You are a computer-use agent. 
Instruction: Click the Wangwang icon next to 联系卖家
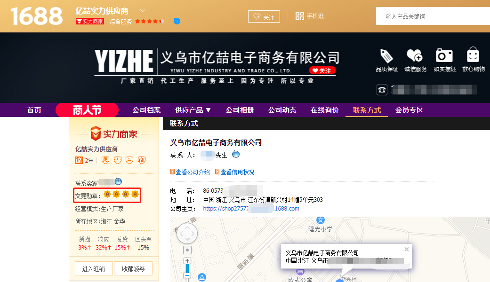click(x=119, y=181)
